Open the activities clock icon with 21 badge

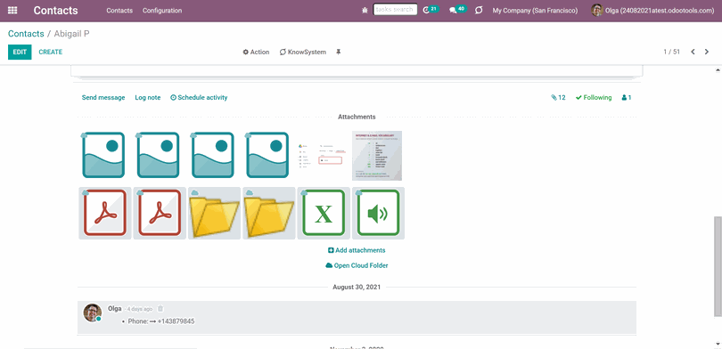[431, 10]
